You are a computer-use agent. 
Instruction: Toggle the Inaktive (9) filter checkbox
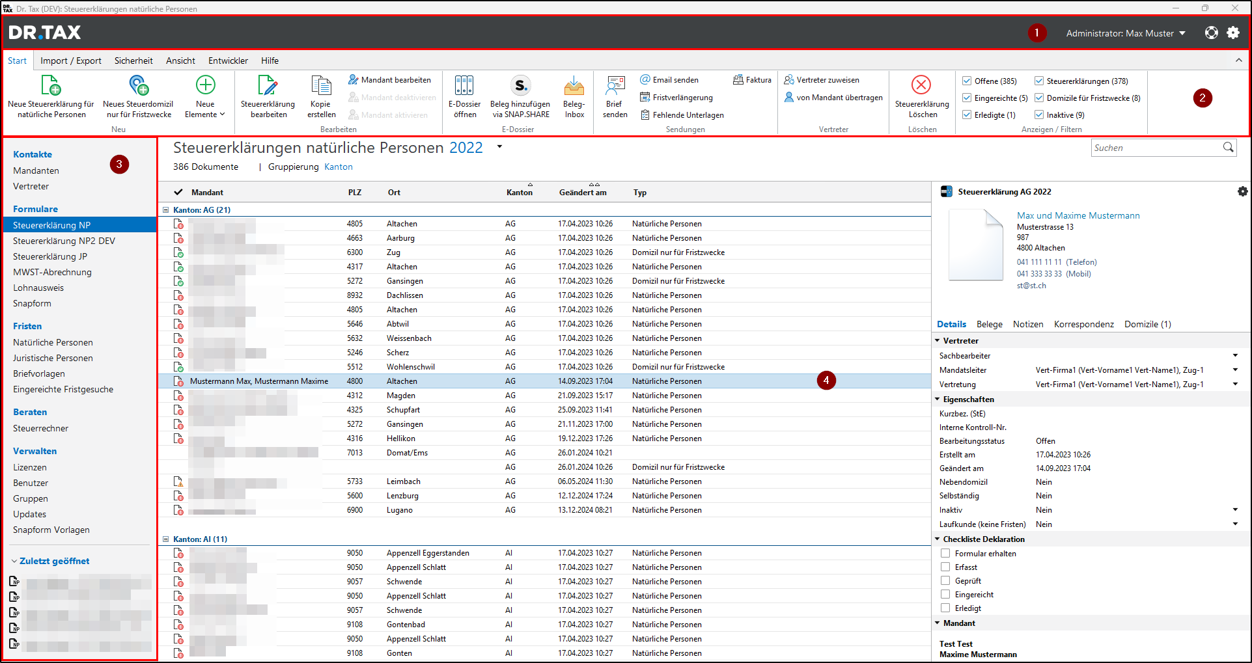click(x=1040, y=115)
